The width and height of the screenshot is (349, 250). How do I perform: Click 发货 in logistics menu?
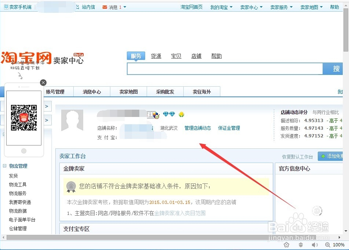point(13,176)
